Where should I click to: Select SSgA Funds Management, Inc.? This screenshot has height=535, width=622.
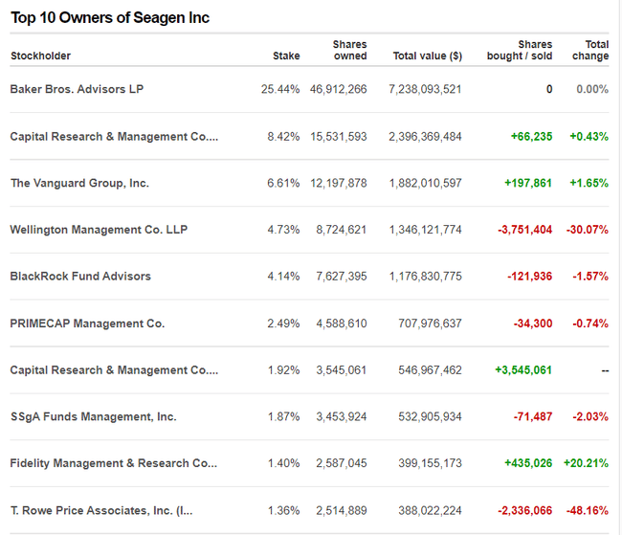tap(93, 417)
